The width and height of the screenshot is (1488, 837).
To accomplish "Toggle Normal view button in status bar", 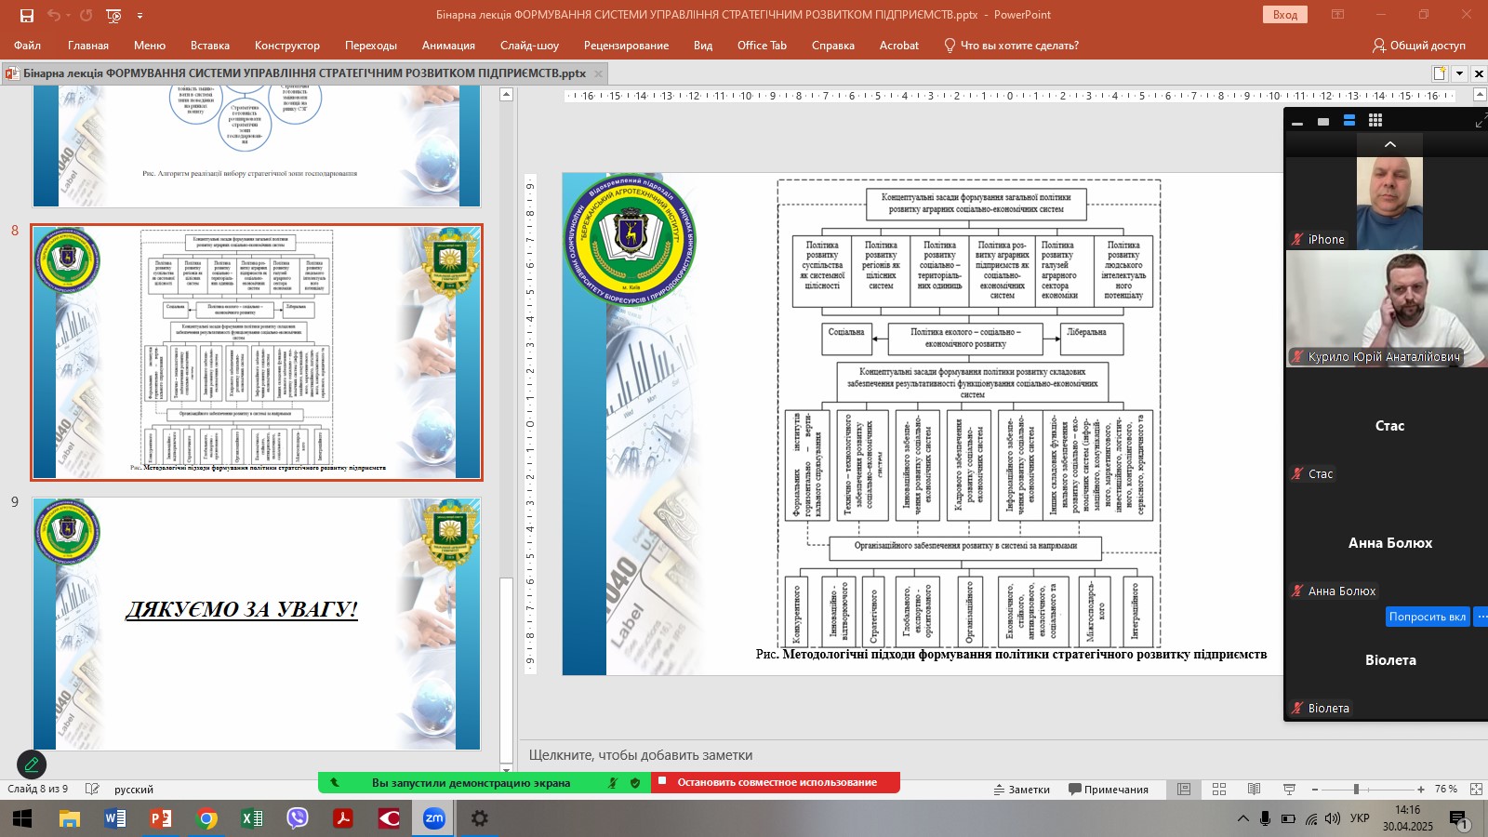I will pos(1184,789).
